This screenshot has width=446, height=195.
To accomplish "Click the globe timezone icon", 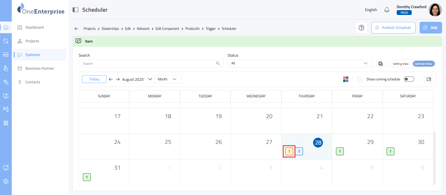I will (380, 63).
